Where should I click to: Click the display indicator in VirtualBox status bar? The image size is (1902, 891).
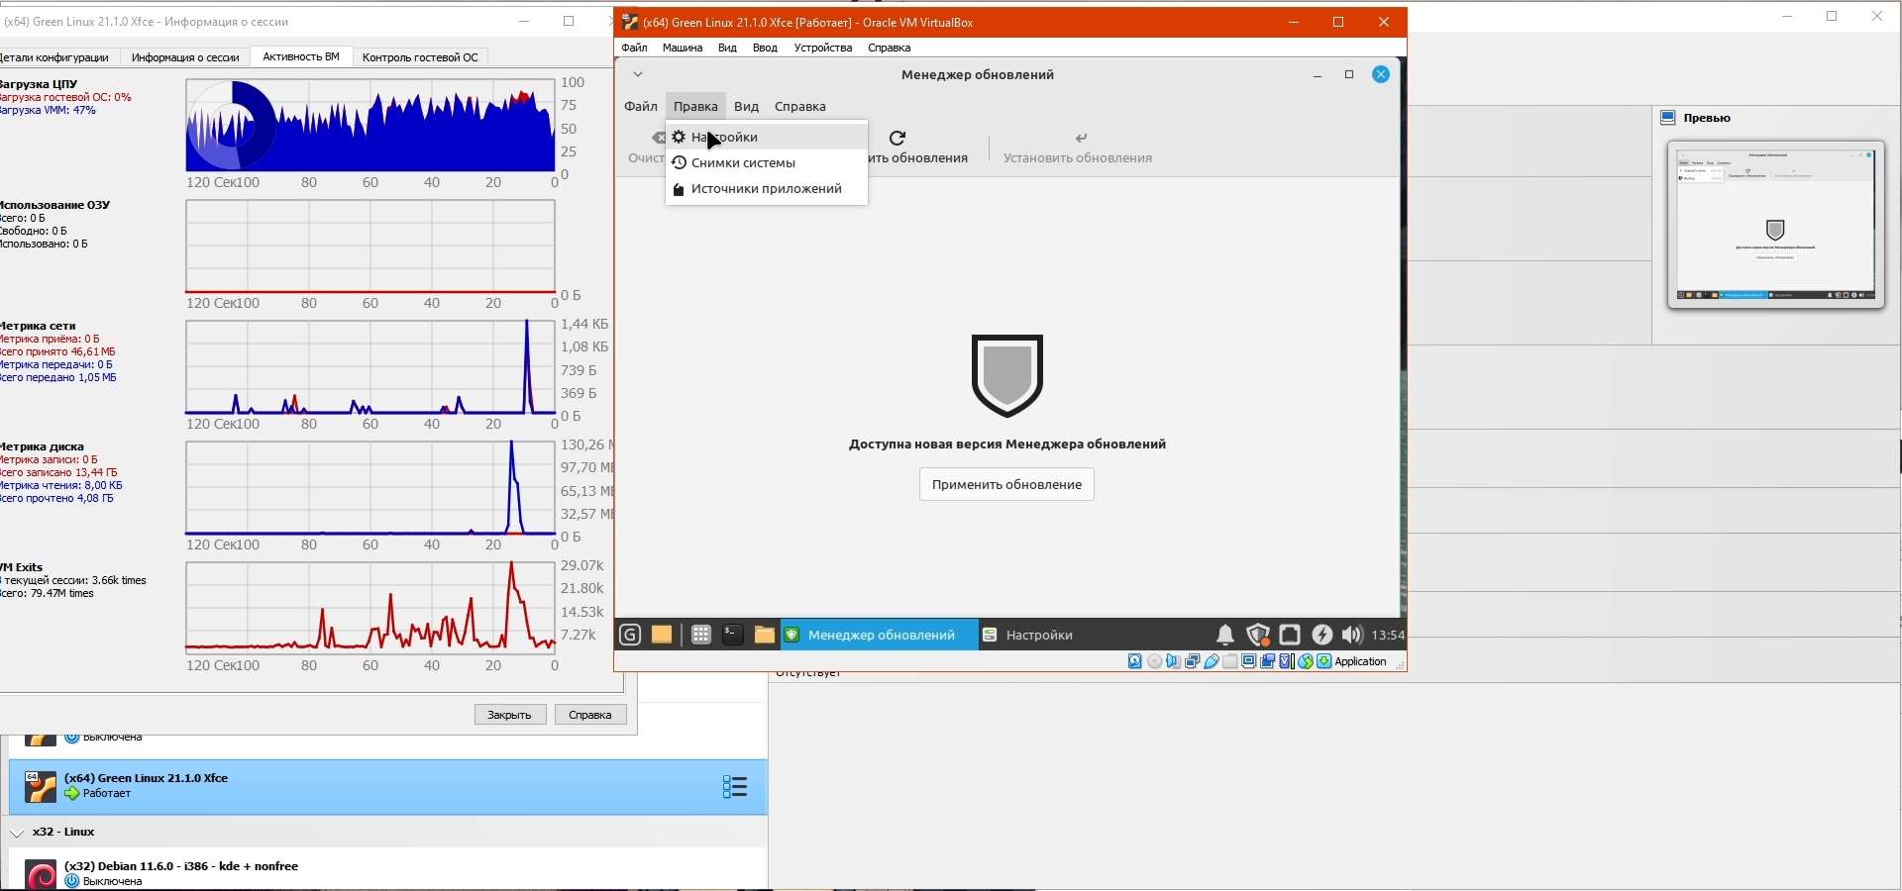point(1249,662)
